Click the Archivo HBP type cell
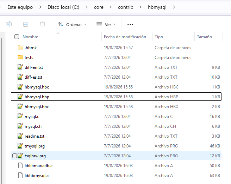Image resolution: width=231 pixels, height=184 pixels. click(x=166, y=97)
